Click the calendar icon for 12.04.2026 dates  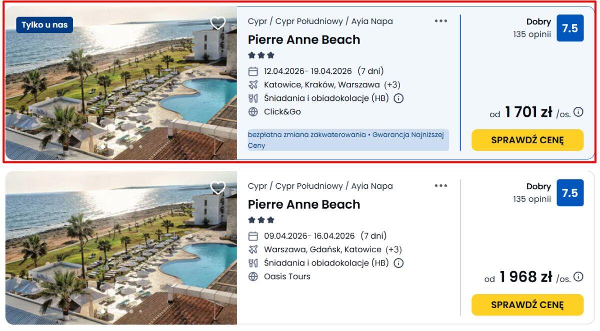click(253, 71)
